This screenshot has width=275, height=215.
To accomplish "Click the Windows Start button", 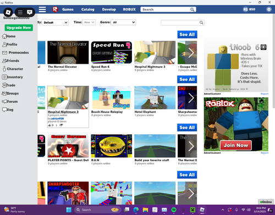I will (x=69, y=210).
